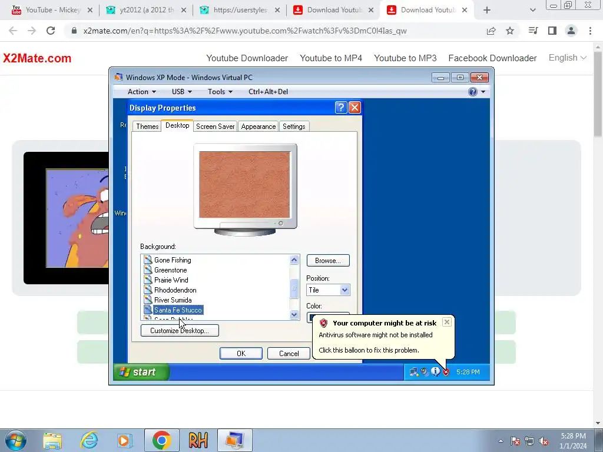The width and height of the screenshot is (603, 452).
Task: Click background list scroll down arrow
Action: (x=294, y=315)
